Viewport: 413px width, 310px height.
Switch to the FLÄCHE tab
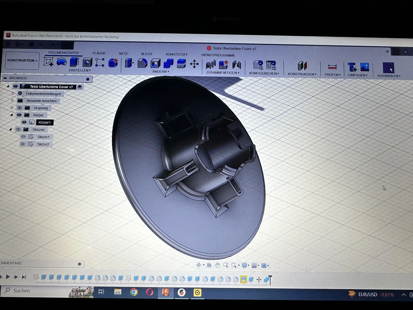[x=99, y=53]
